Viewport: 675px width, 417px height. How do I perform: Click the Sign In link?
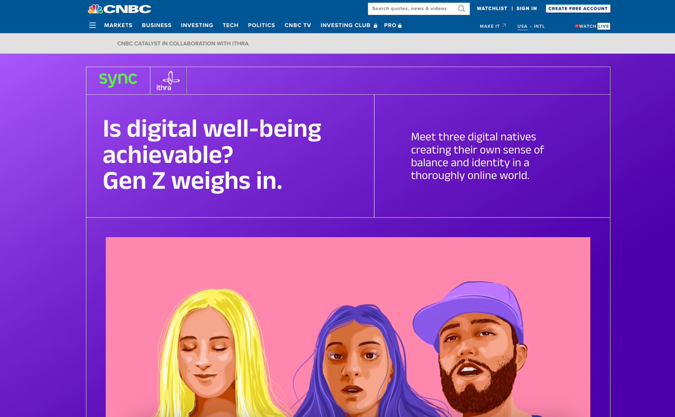click(526, 8)
